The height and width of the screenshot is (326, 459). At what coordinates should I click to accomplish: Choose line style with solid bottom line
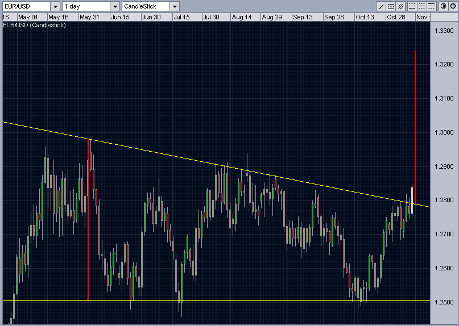(x=412, y=6)
